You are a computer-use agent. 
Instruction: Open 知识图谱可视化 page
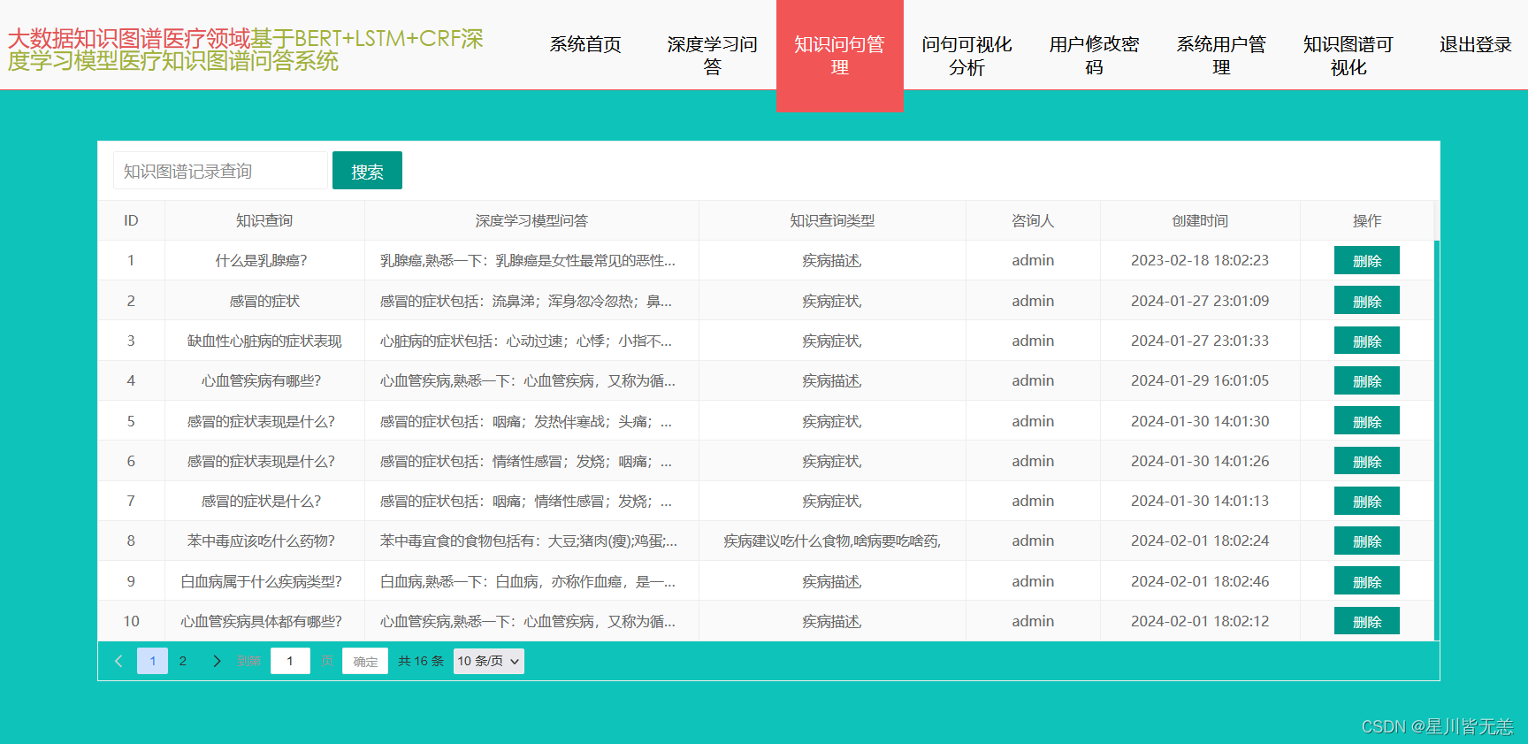[1348, 56]
